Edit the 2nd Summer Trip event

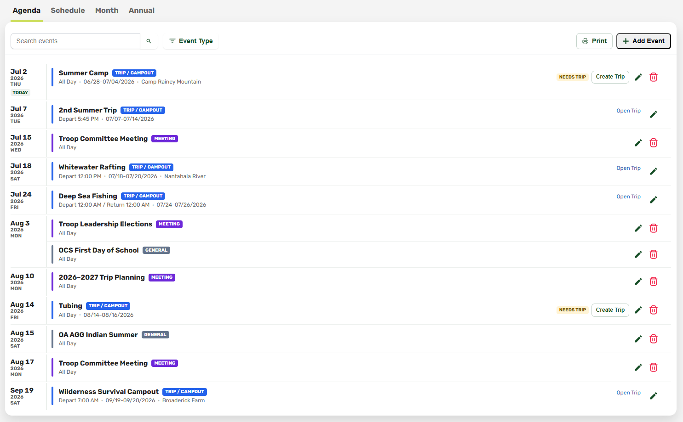click(653, 114)
